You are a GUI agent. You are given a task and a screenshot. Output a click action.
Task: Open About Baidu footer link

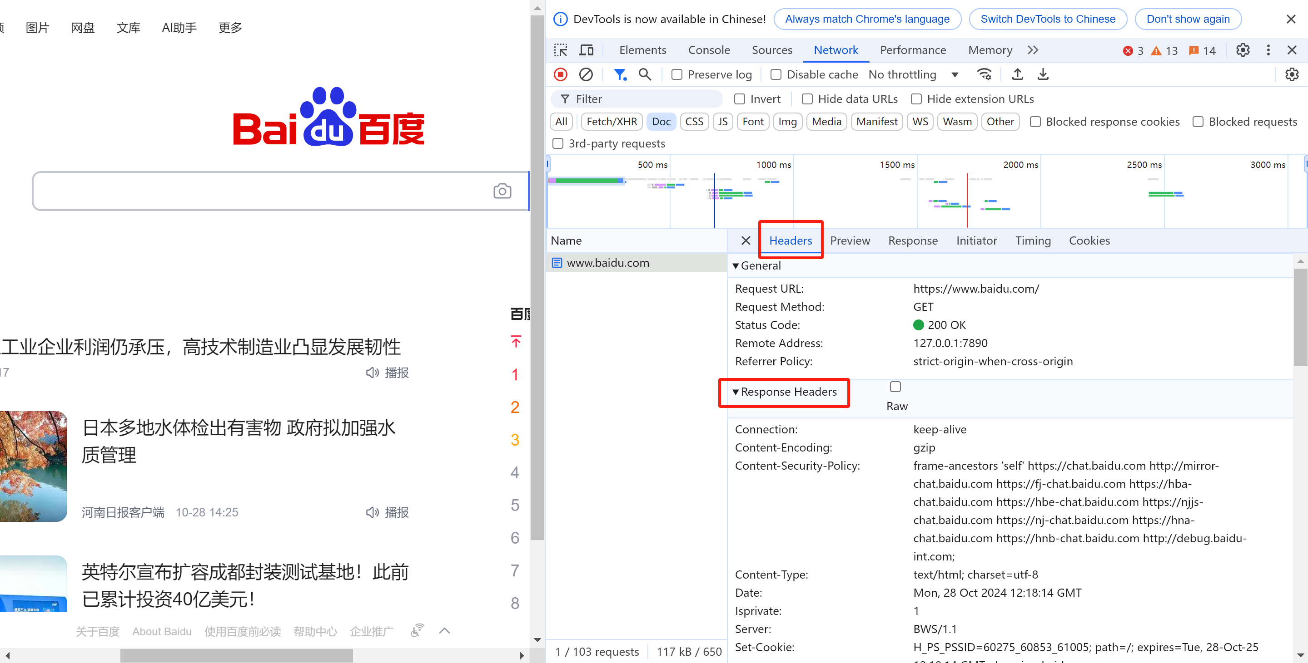[161, 632]
